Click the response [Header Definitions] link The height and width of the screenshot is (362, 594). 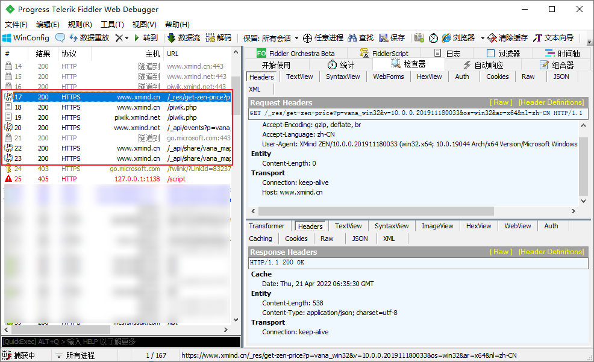point(551,252)
